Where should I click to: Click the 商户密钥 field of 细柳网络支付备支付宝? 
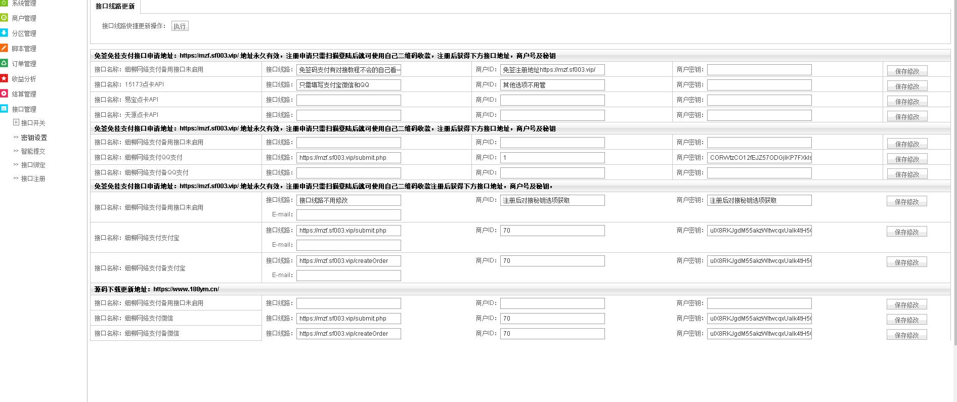[x=759, y=261]
